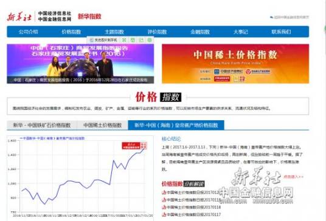Open the report 中国稀土价格指数日报20170118
Viewport: 326px width, 221px height.
coord(193,207)
